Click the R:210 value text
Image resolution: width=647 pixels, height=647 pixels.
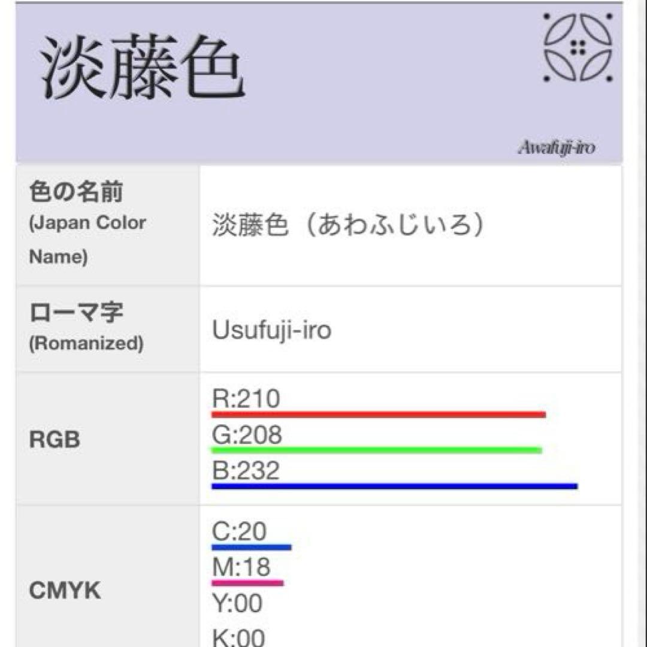click(246, 399)
